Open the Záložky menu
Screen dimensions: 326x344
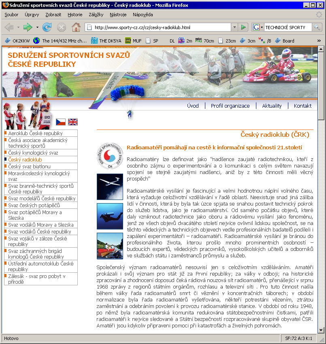96,15
